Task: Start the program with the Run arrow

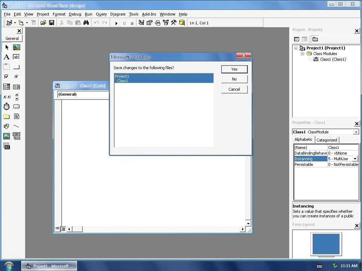Action: (116, 23)
